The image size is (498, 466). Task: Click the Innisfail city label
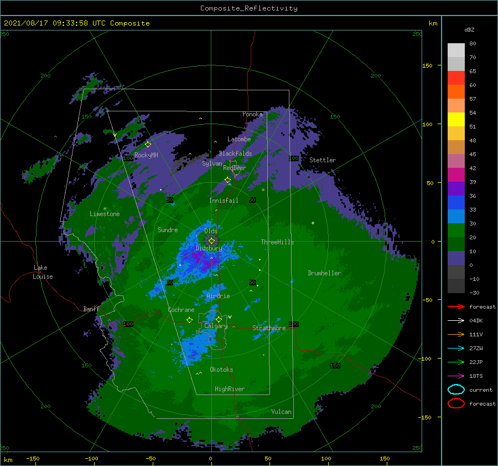click(x=224, y=201)
